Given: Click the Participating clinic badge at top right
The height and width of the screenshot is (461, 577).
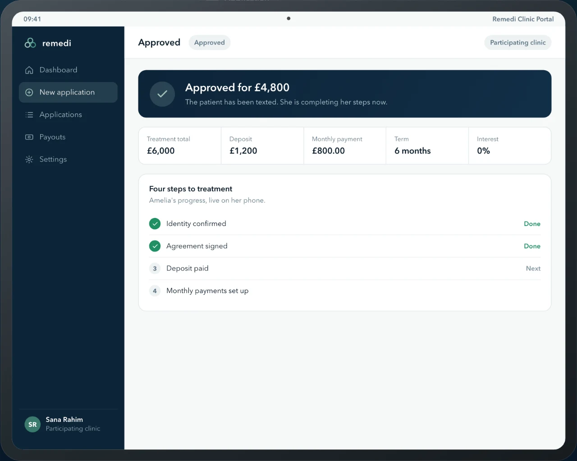Looking at the screenshot, I should point(517,42).
